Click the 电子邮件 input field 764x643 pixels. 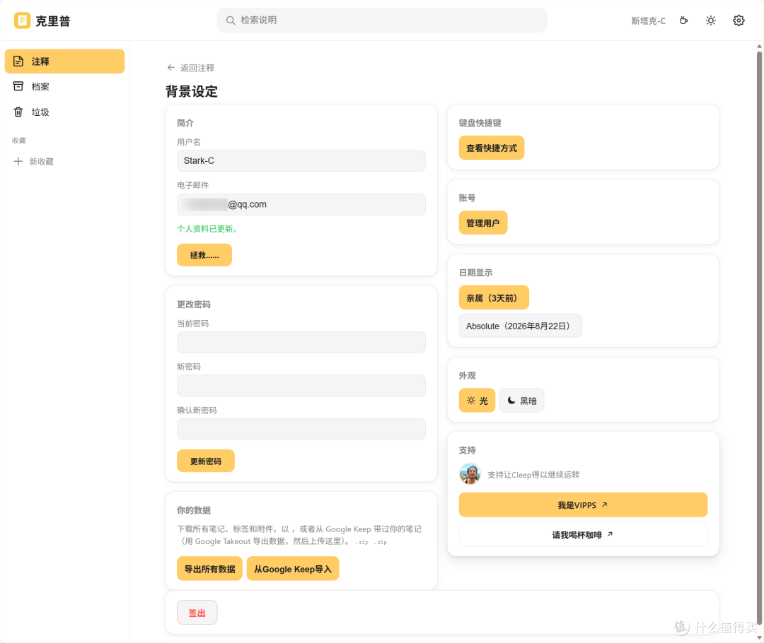point(301,204)
